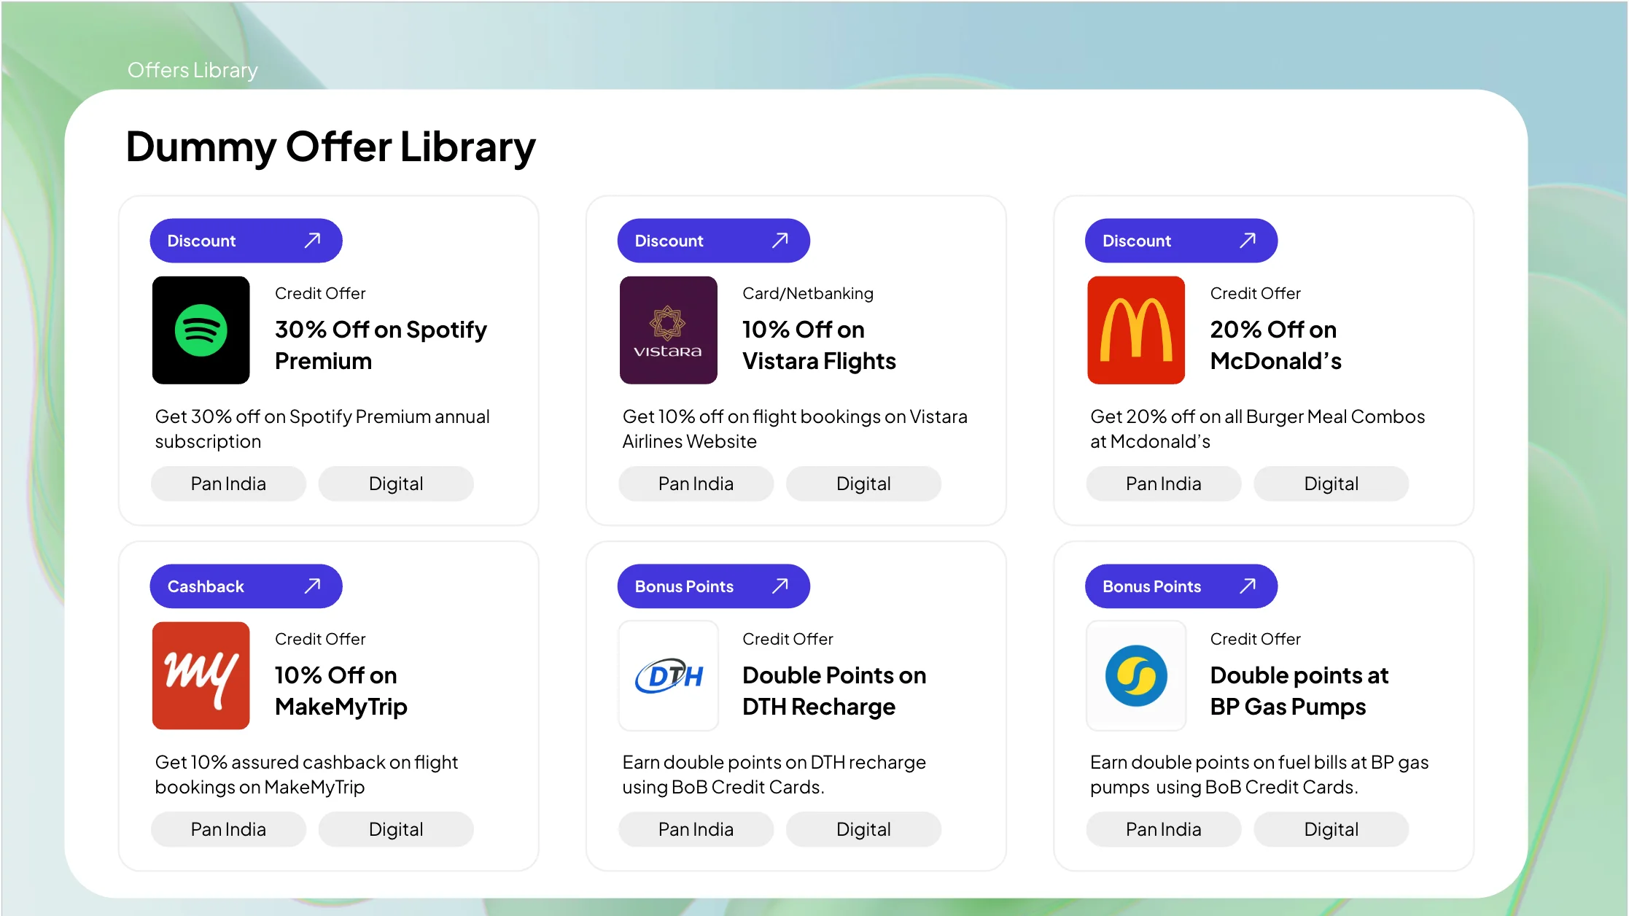Click the Spotify logo icon
The height and width of the screenshot is (916, 1629).
201,330
